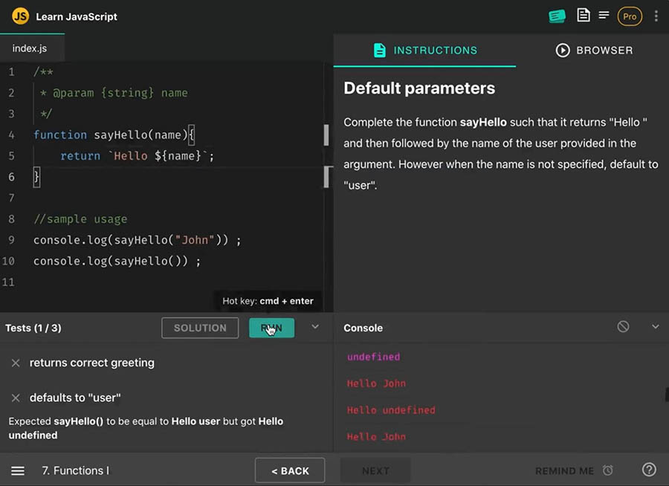Collapse the Console panel chevron
This screenshot has width=669, height=486.
tap(655, 327)
